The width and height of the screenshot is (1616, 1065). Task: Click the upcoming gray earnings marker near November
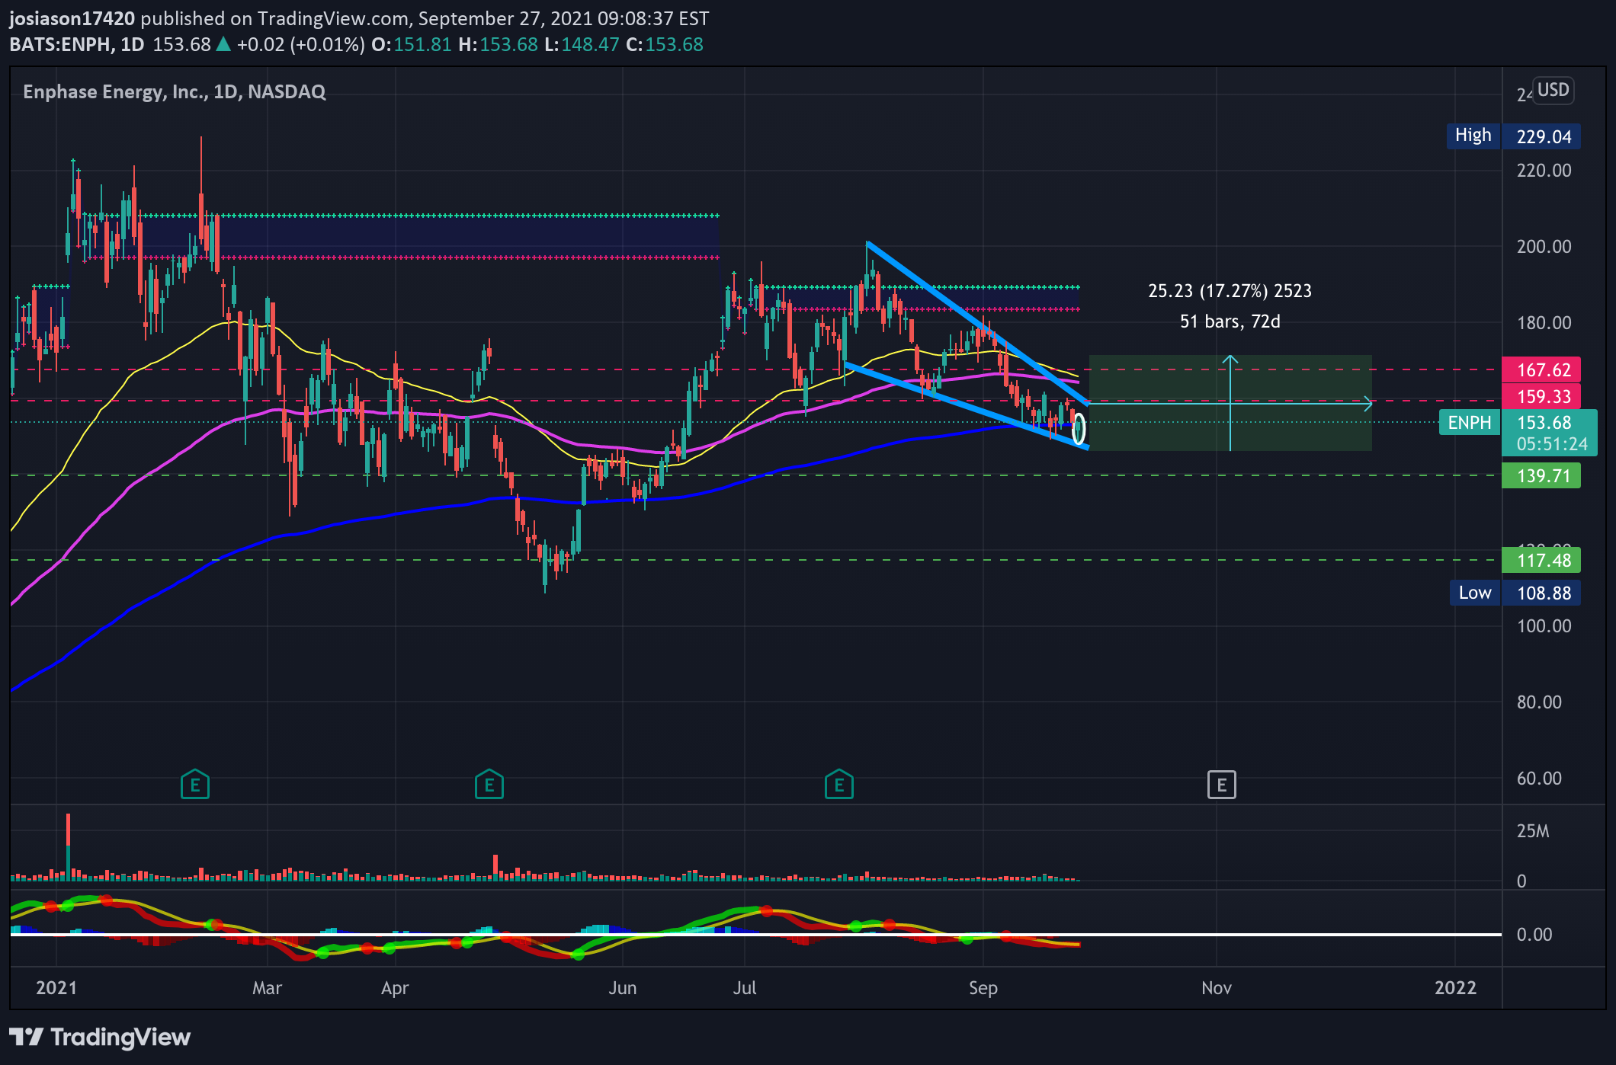(x=1222, y=785)
